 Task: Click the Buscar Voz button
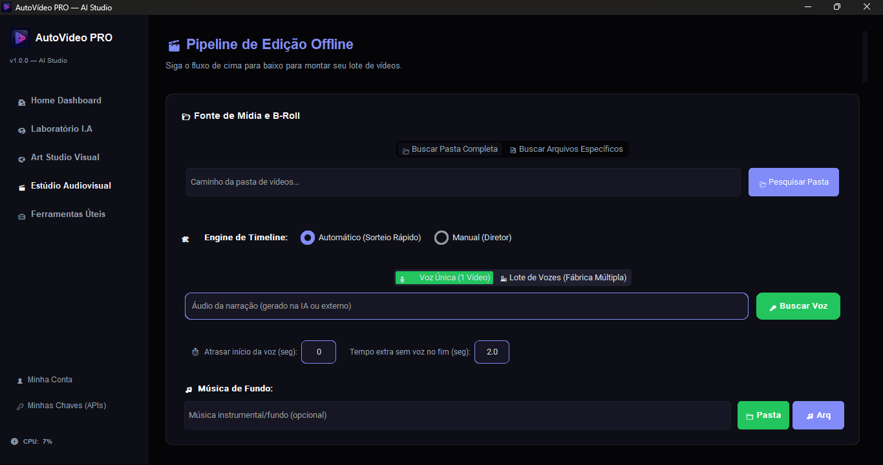[798, 306]
